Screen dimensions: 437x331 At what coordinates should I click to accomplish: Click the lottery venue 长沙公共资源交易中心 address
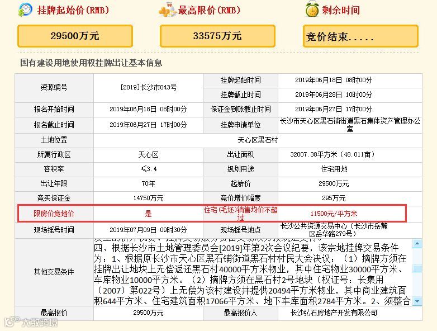[x=334, y=230]
